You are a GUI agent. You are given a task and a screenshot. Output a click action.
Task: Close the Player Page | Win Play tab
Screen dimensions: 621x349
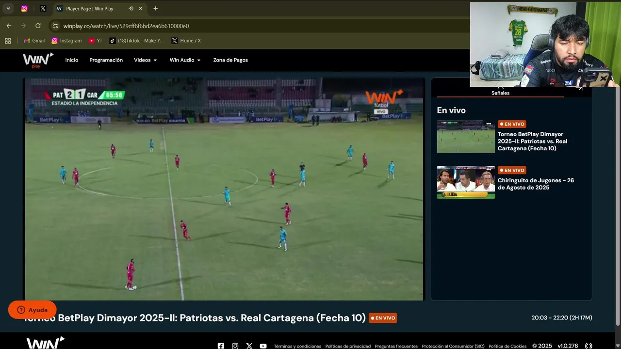pos(141,8)
